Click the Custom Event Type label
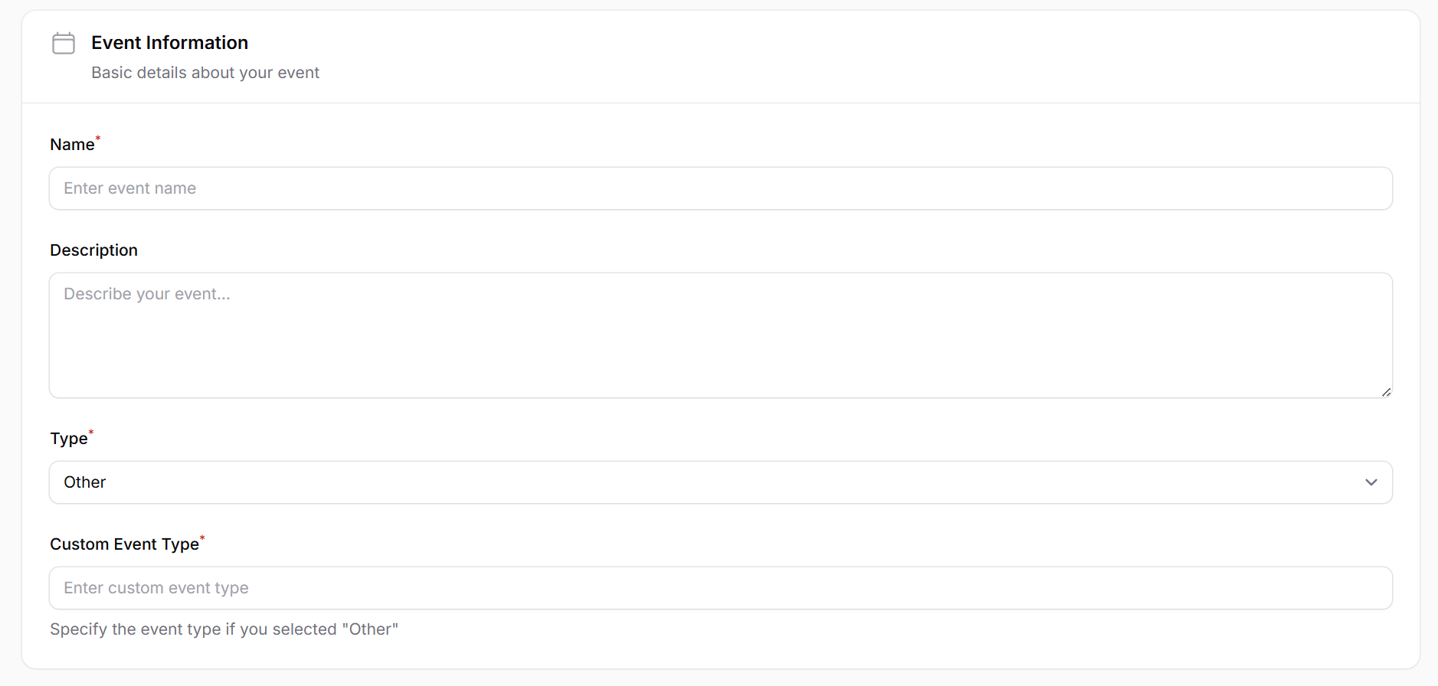Screen dimensions: 1438x686 pos(124,544)
